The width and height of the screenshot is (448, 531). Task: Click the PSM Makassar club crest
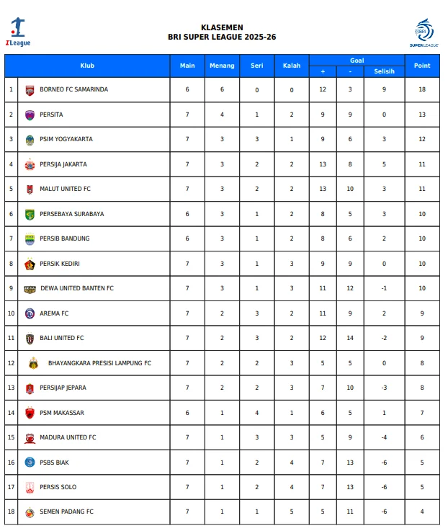(30, 413)
